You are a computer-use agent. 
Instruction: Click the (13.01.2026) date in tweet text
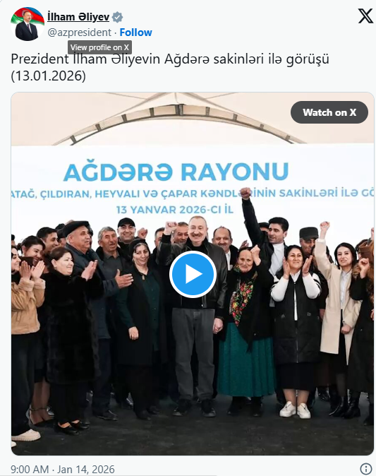click(49, 76)
